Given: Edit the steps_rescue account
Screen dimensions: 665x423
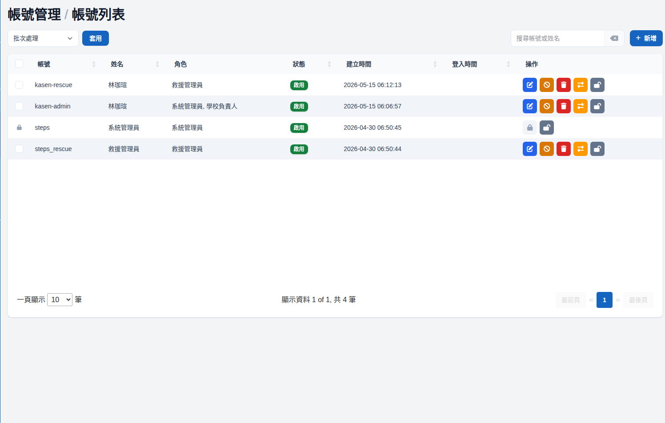Looking at the screenshot, I should (x=530, y=149).
